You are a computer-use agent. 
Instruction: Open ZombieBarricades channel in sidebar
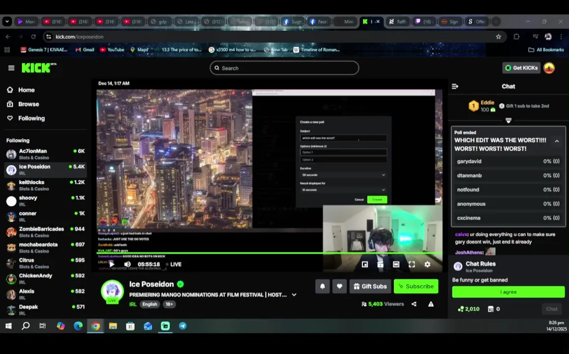(45, 232)
